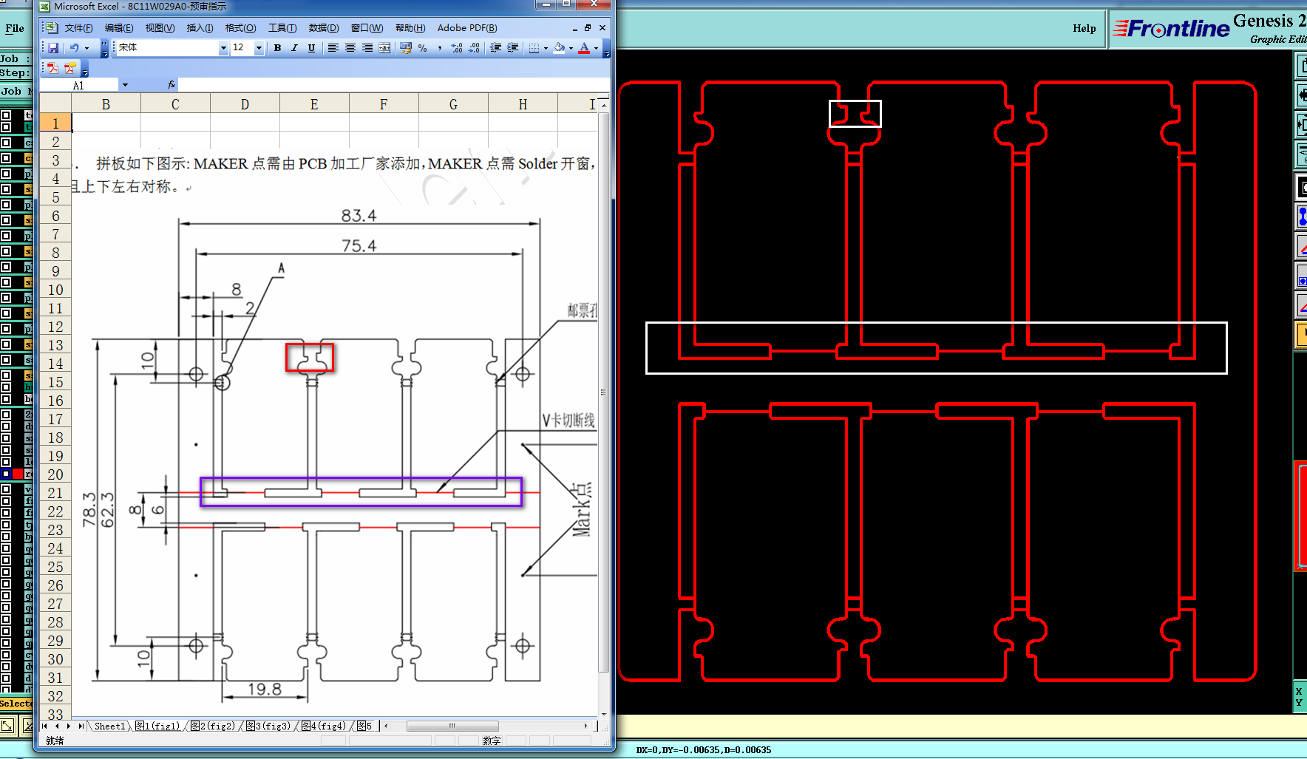1307x759 pixels.
Task: Apply borders with the Borders icon
Action: (x=534, y=48)
